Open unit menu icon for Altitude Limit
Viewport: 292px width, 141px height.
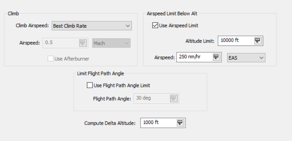257,41
